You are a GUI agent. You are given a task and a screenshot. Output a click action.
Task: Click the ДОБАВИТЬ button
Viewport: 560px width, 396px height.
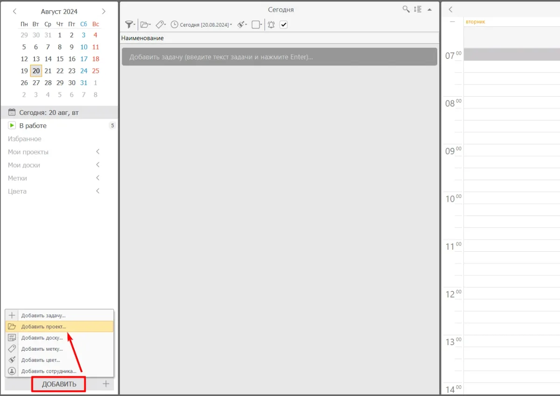59,384
